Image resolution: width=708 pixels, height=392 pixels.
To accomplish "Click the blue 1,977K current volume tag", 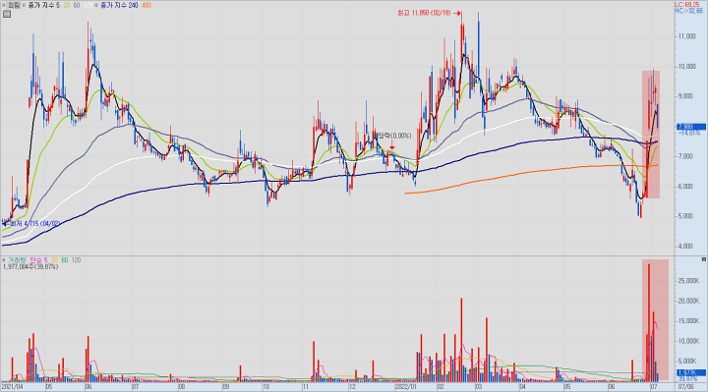I will pos(691,373).
